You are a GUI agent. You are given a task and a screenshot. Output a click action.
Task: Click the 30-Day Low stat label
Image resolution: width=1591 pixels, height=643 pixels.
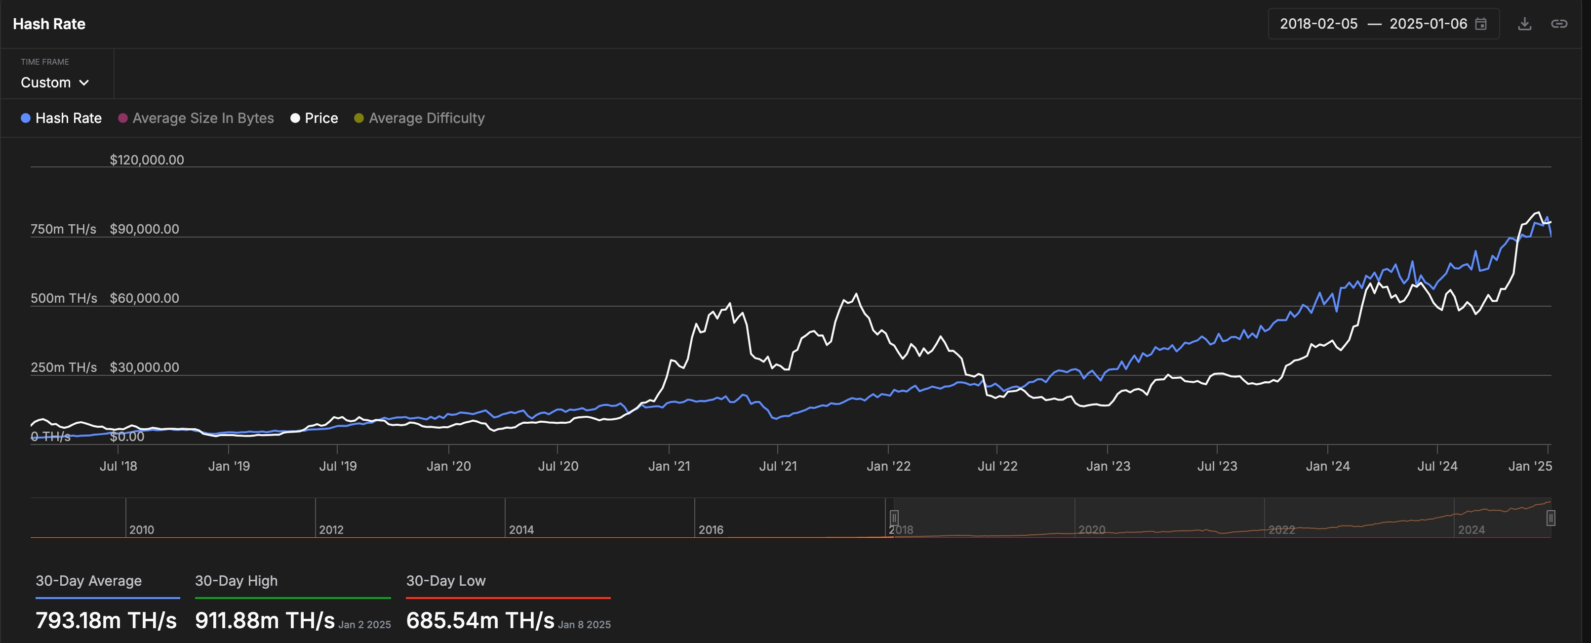coord(445,581)
